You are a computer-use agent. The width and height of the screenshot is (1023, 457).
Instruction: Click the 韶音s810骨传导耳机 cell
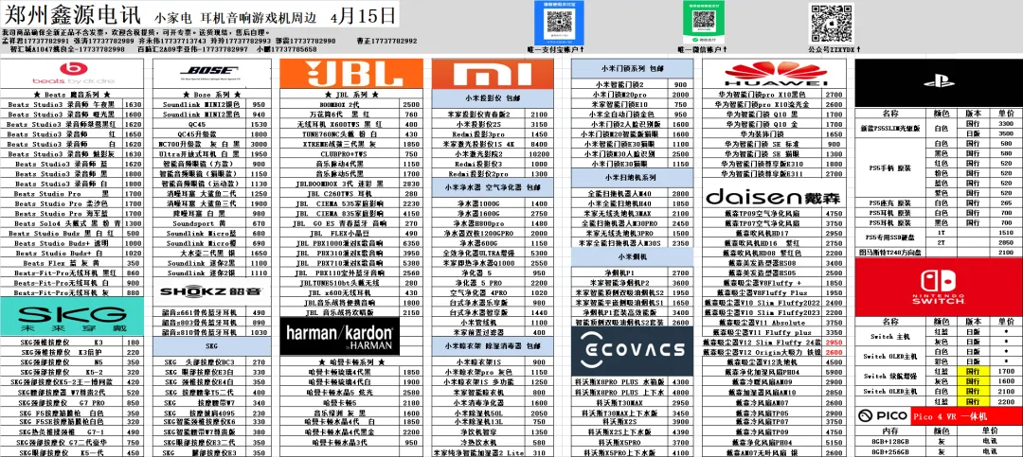tap(199, 332)
